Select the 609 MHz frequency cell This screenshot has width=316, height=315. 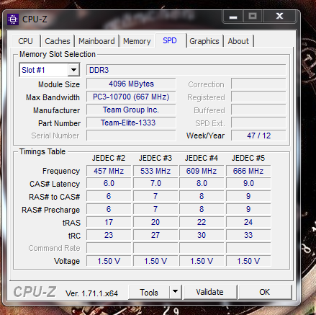click(202, 171)
